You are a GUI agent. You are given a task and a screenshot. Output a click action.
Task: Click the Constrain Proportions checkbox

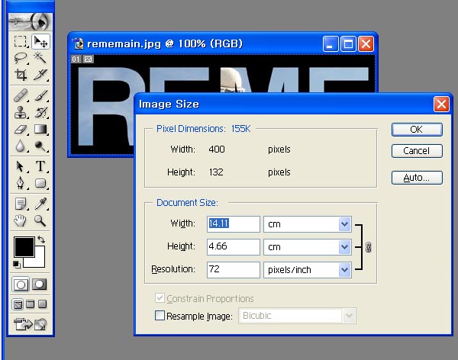pos(160,298)
